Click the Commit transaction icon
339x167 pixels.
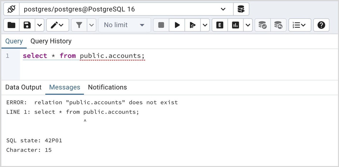pos(262,25)
